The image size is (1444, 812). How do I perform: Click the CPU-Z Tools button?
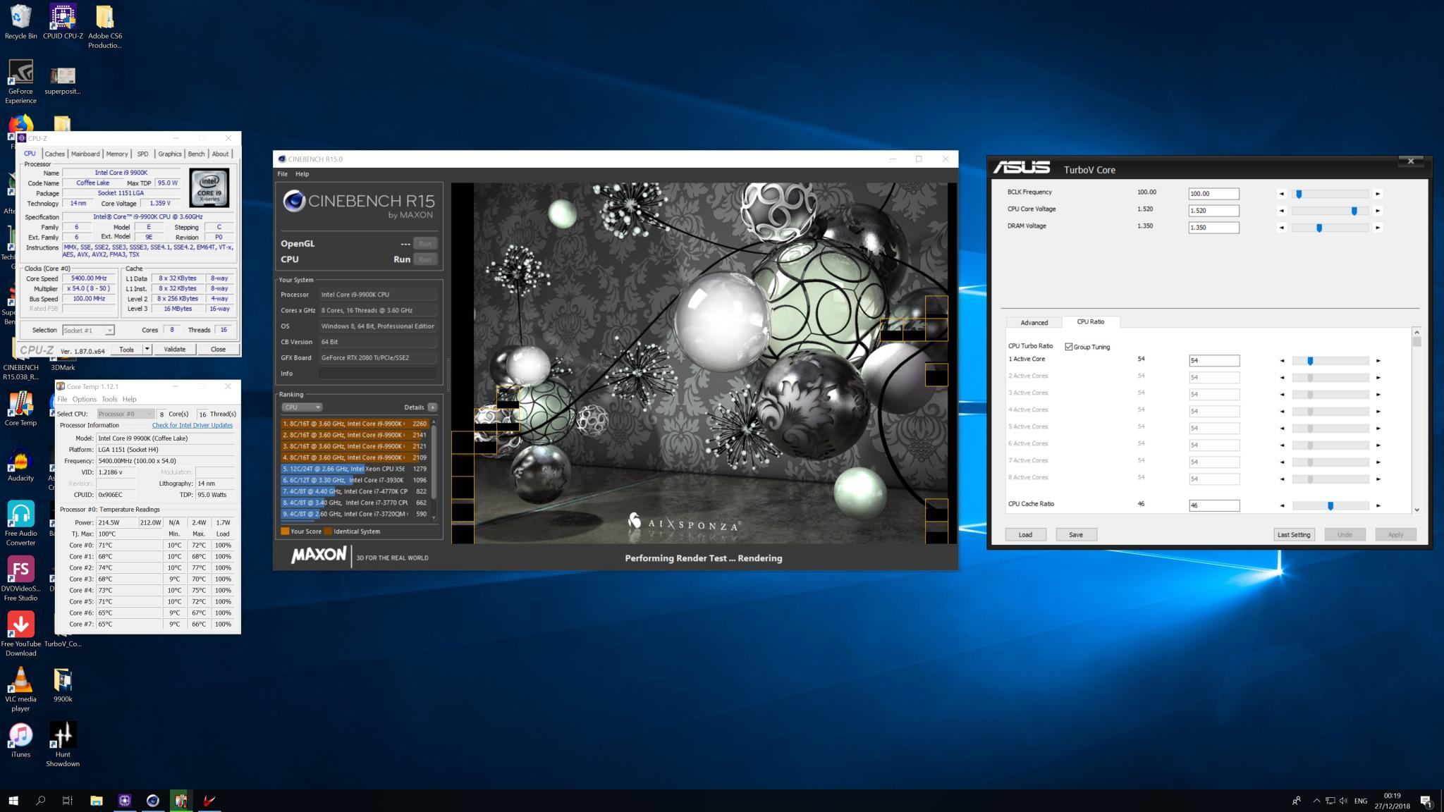tap(126, 349)
